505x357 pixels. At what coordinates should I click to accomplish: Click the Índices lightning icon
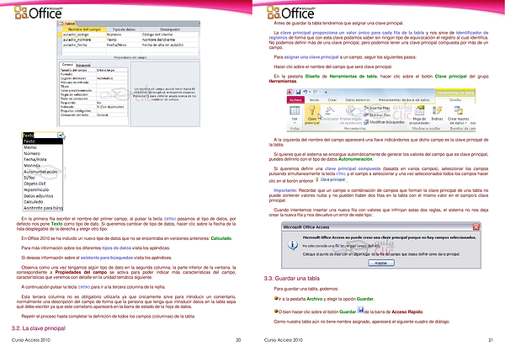coord(437,110)
